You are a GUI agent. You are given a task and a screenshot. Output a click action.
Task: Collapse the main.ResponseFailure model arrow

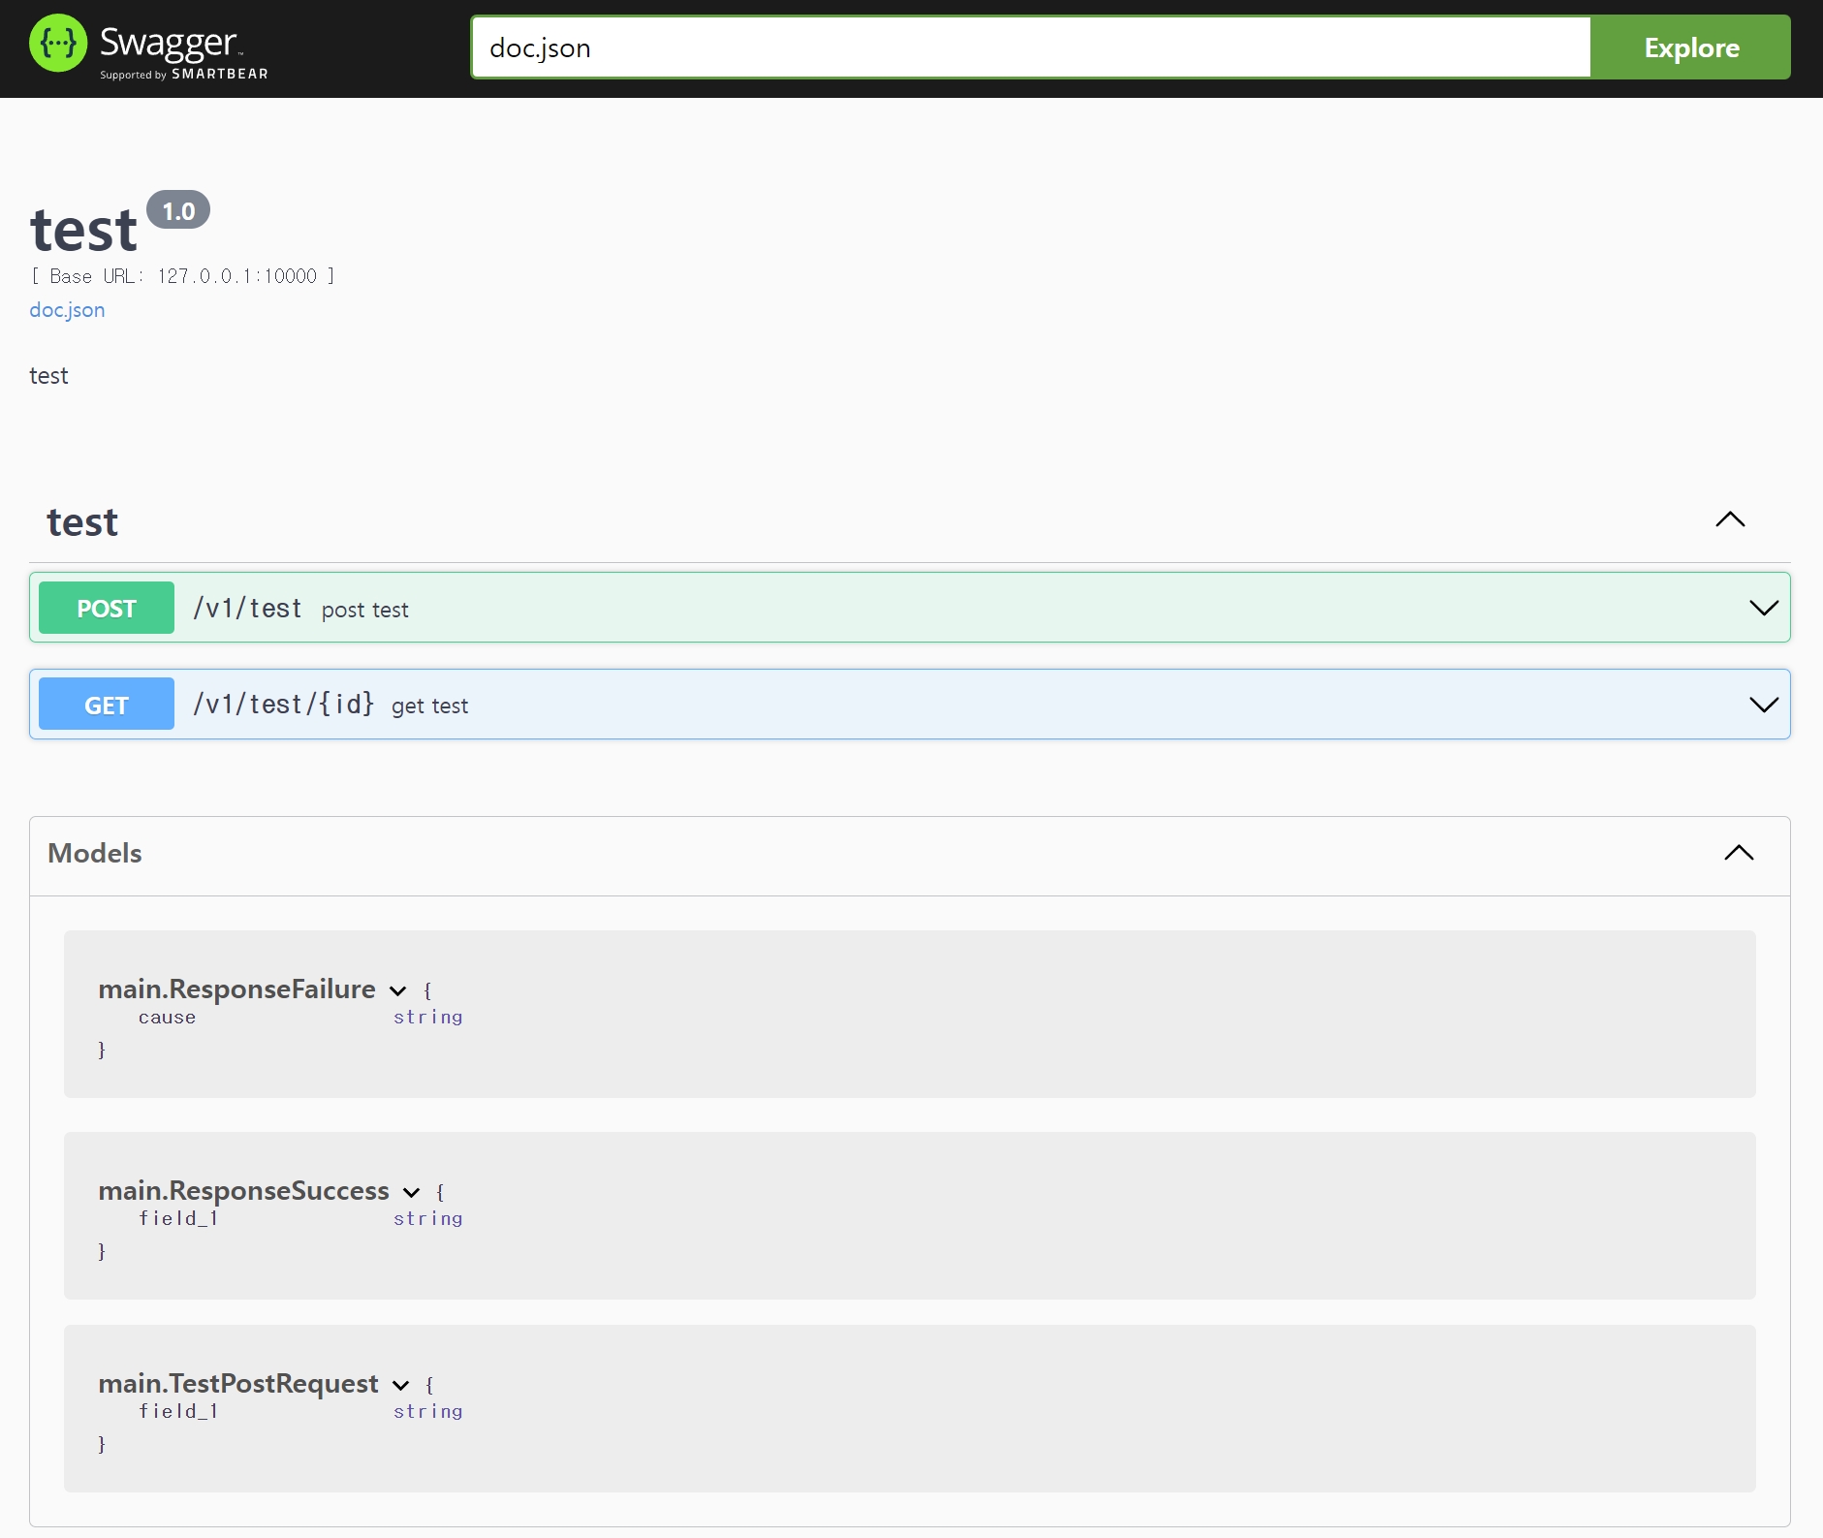(398, 990)
